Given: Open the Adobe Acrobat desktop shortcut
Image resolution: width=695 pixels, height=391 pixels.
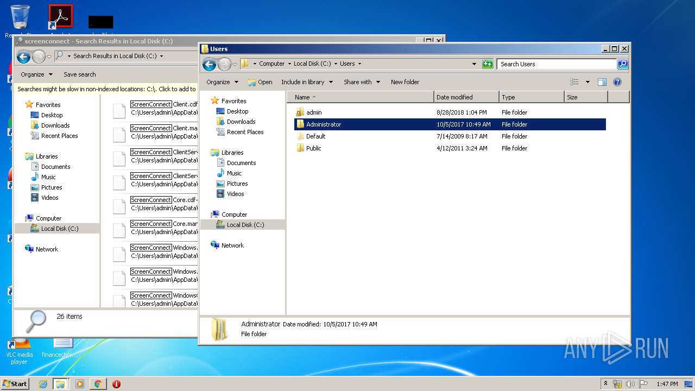Looking at the screenshot, I should 60,21.
